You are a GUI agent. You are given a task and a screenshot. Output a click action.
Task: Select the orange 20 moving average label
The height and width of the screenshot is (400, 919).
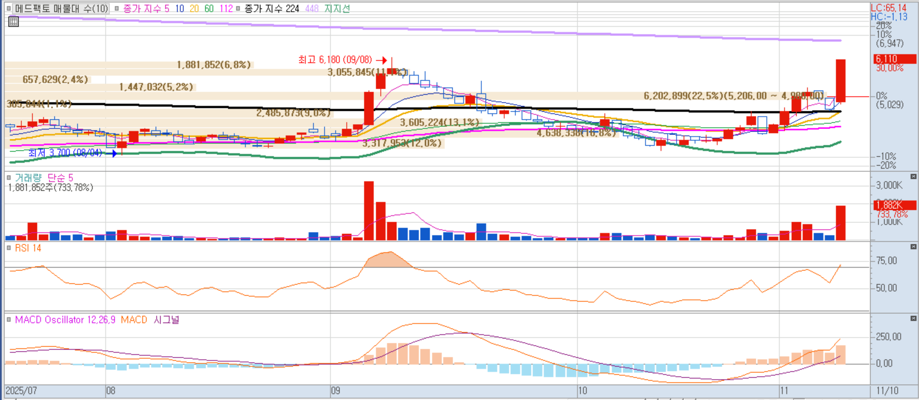(194, 8)
